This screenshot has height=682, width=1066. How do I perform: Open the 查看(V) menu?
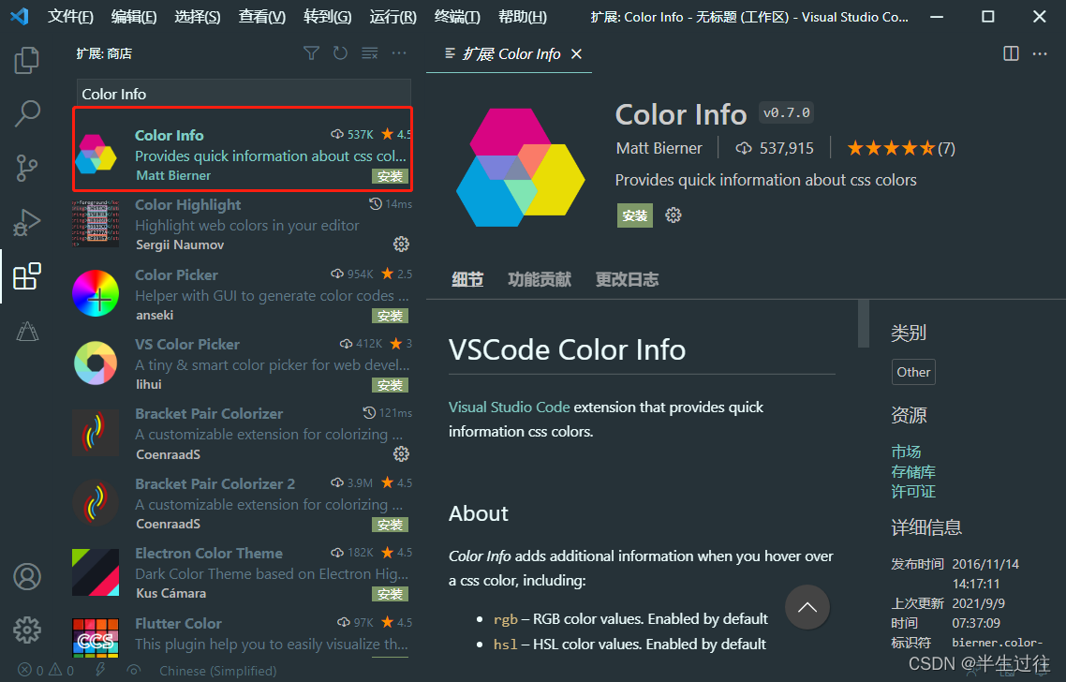(261, 17)
